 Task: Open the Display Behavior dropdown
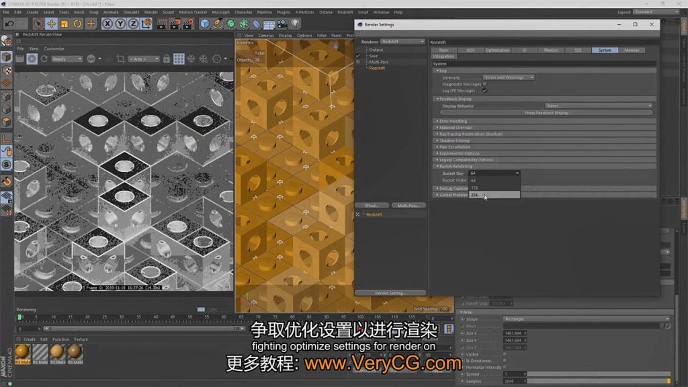(x=599, y=105)
